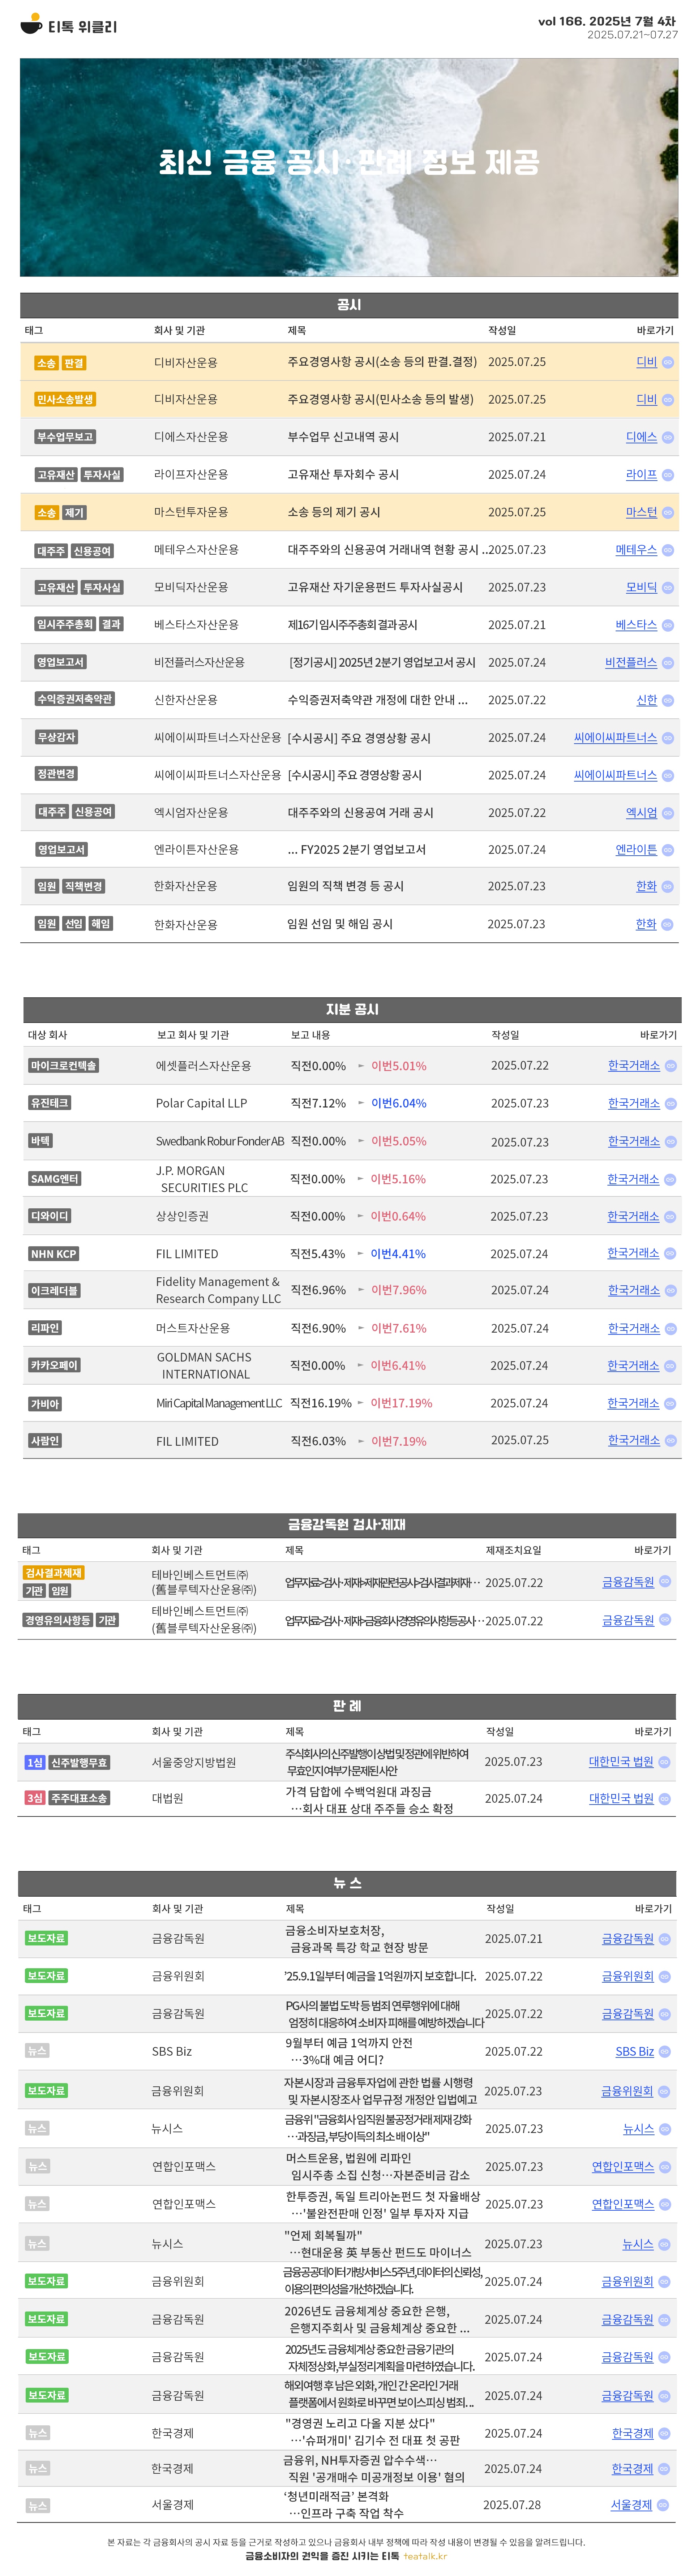Click title 부수업무 신고내역 공시
This screenshot has height=2576, width=694.
coord(343,437)
